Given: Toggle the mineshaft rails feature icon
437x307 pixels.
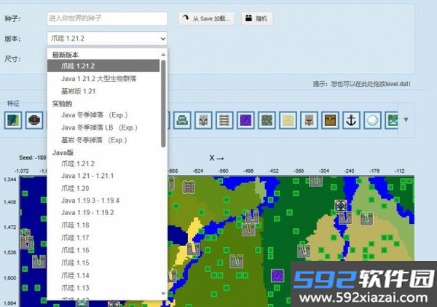Looking at the screenshot, I should point(224,120).
